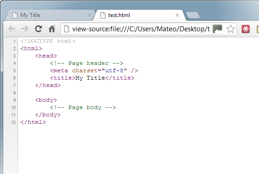Open a new tab
This screenshot has height=174, width=259.
[x=193, y=15]
